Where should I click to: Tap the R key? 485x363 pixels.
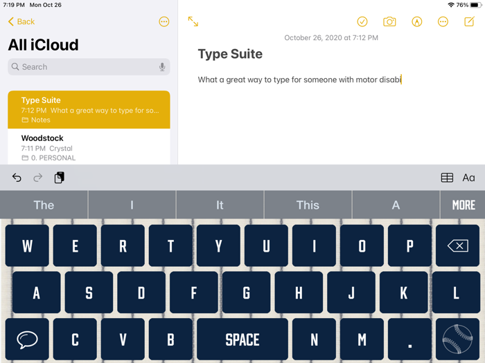123,245
